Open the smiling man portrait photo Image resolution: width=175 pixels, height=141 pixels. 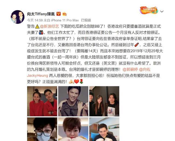(x=73, y=101)
